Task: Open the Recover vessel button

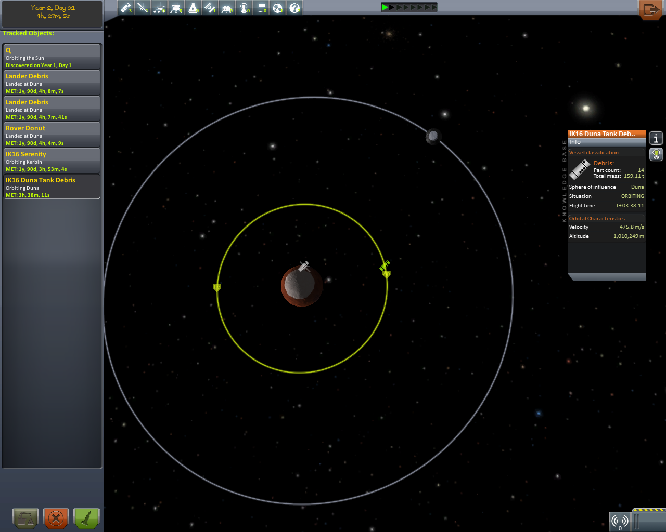Action: (25, 518)
